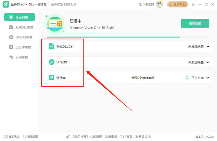The height and width of the screenshot is (141, 217).
Task: Open the 系统重装 recommended app
Action: click(111, 137)
